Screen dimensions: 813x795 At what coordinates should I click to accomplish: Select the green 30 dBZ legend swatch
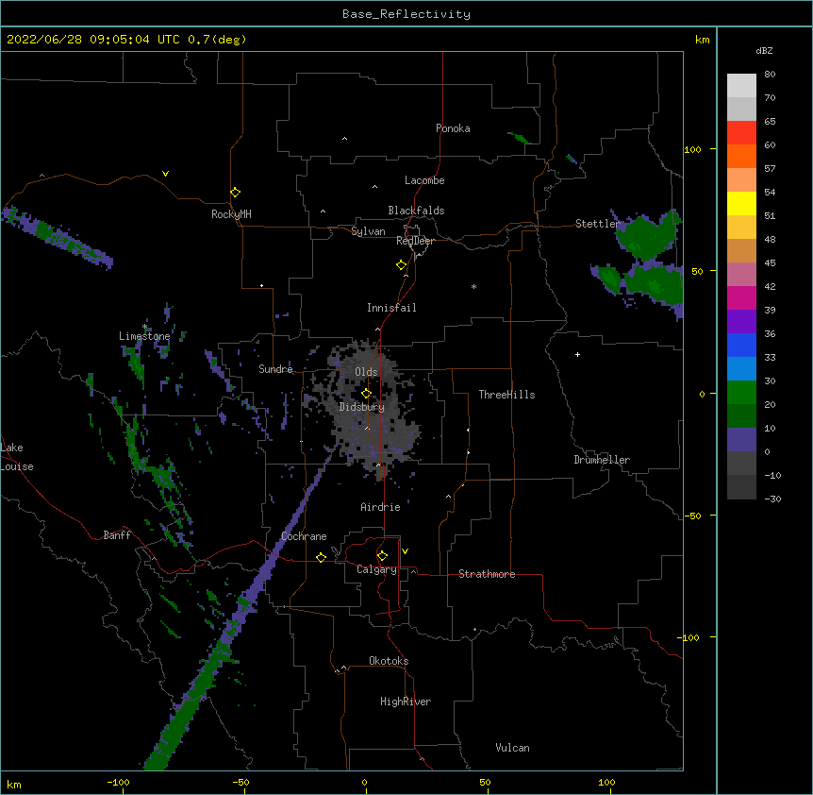tap(741, 393)
